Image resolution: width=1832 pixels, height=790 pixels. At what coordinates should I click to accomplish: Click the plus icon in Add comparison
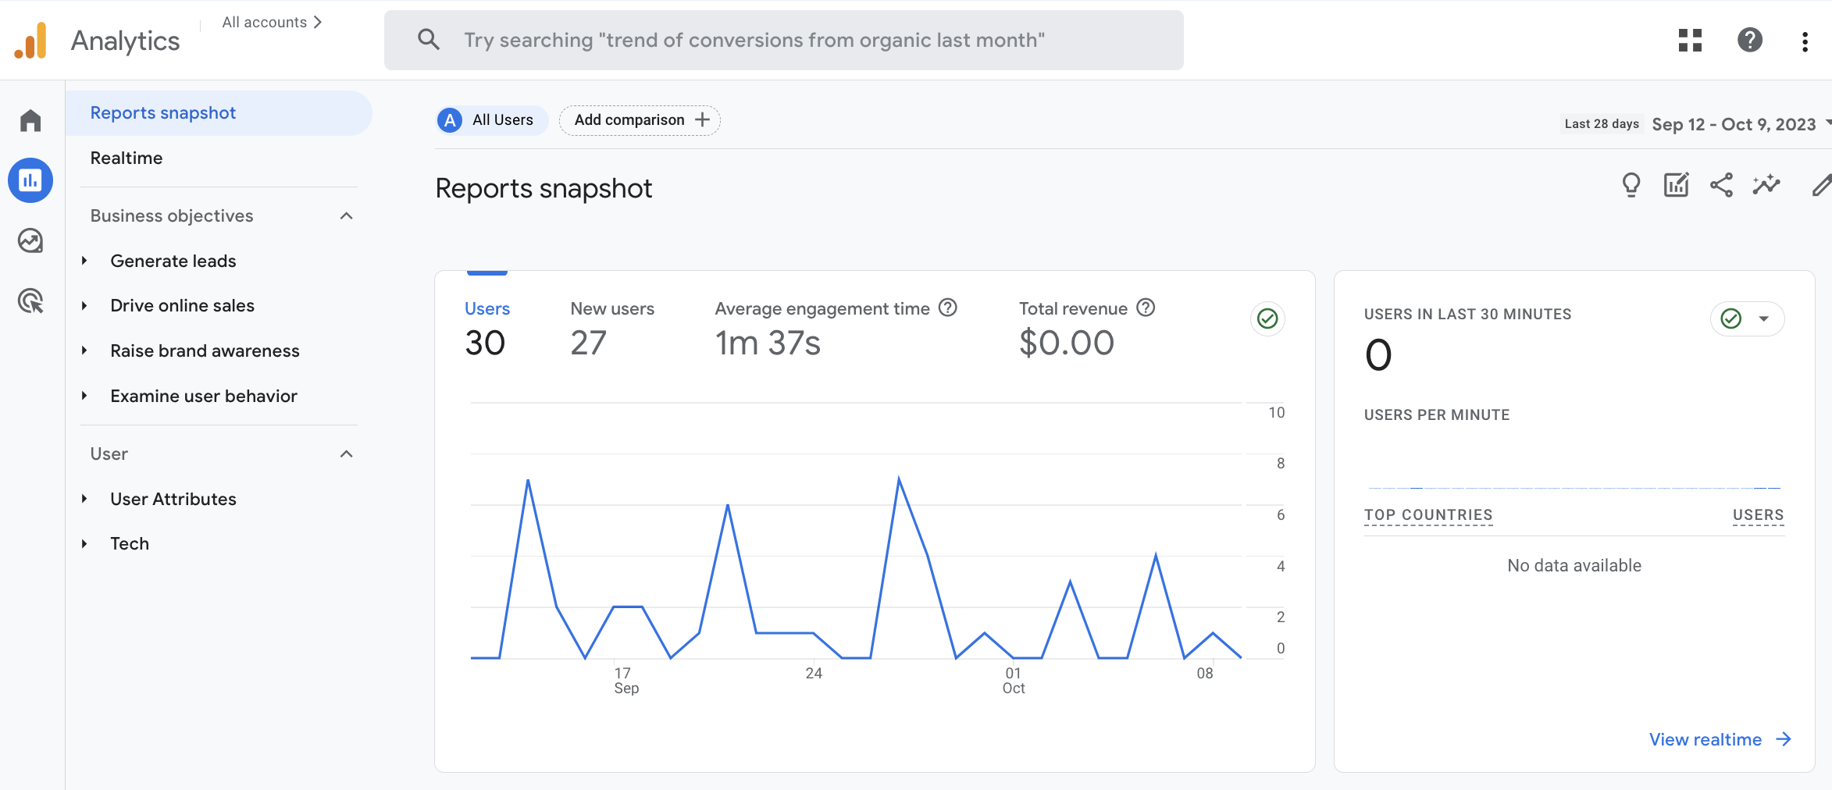(x=703, y=119)
